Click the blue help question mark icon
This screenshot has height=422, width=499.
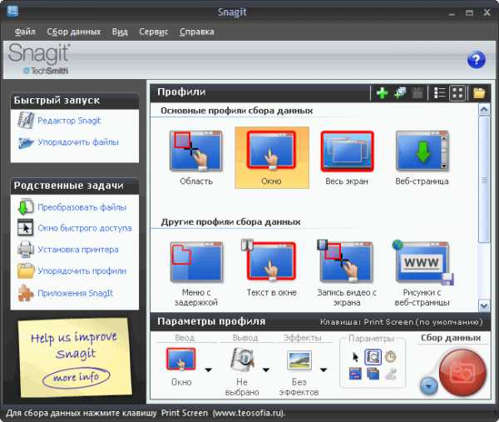click(x=476, y=59)
